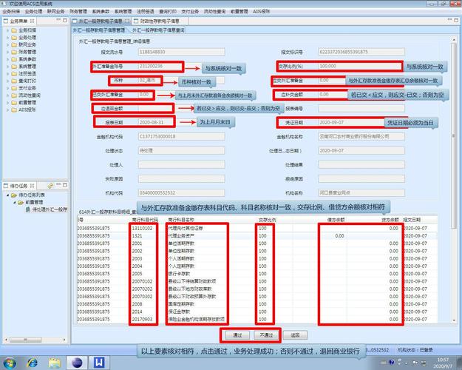Open Windows Explorer from the taskbar
Image resolution: width=462 pixels, height=370 pixels.
click(55, 363)
